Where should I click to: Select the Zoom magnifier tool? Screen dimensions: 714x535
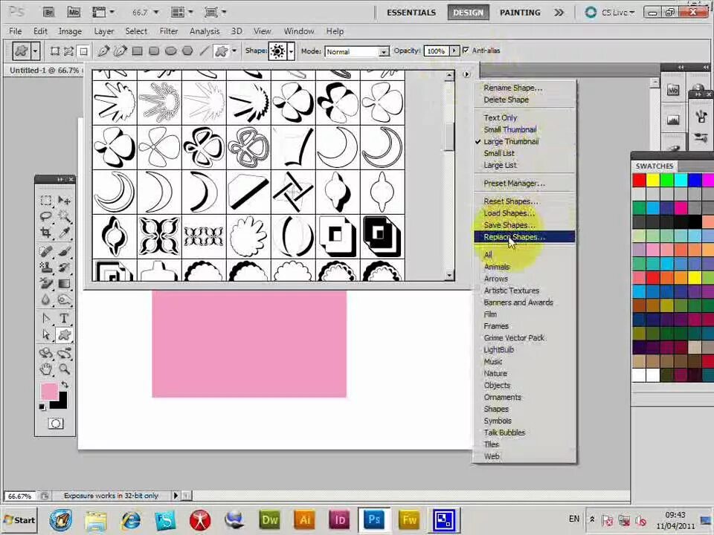point(64,369)
